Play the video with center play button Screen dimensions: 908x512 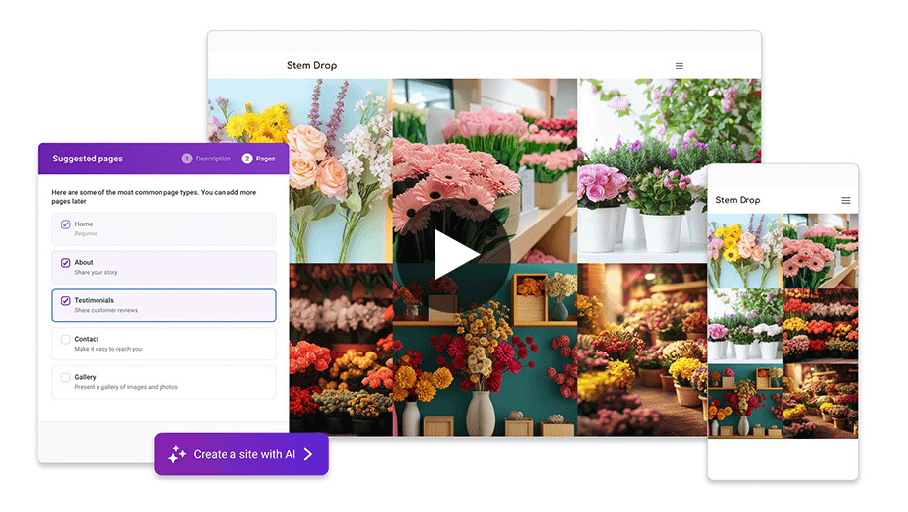(454, 256)
